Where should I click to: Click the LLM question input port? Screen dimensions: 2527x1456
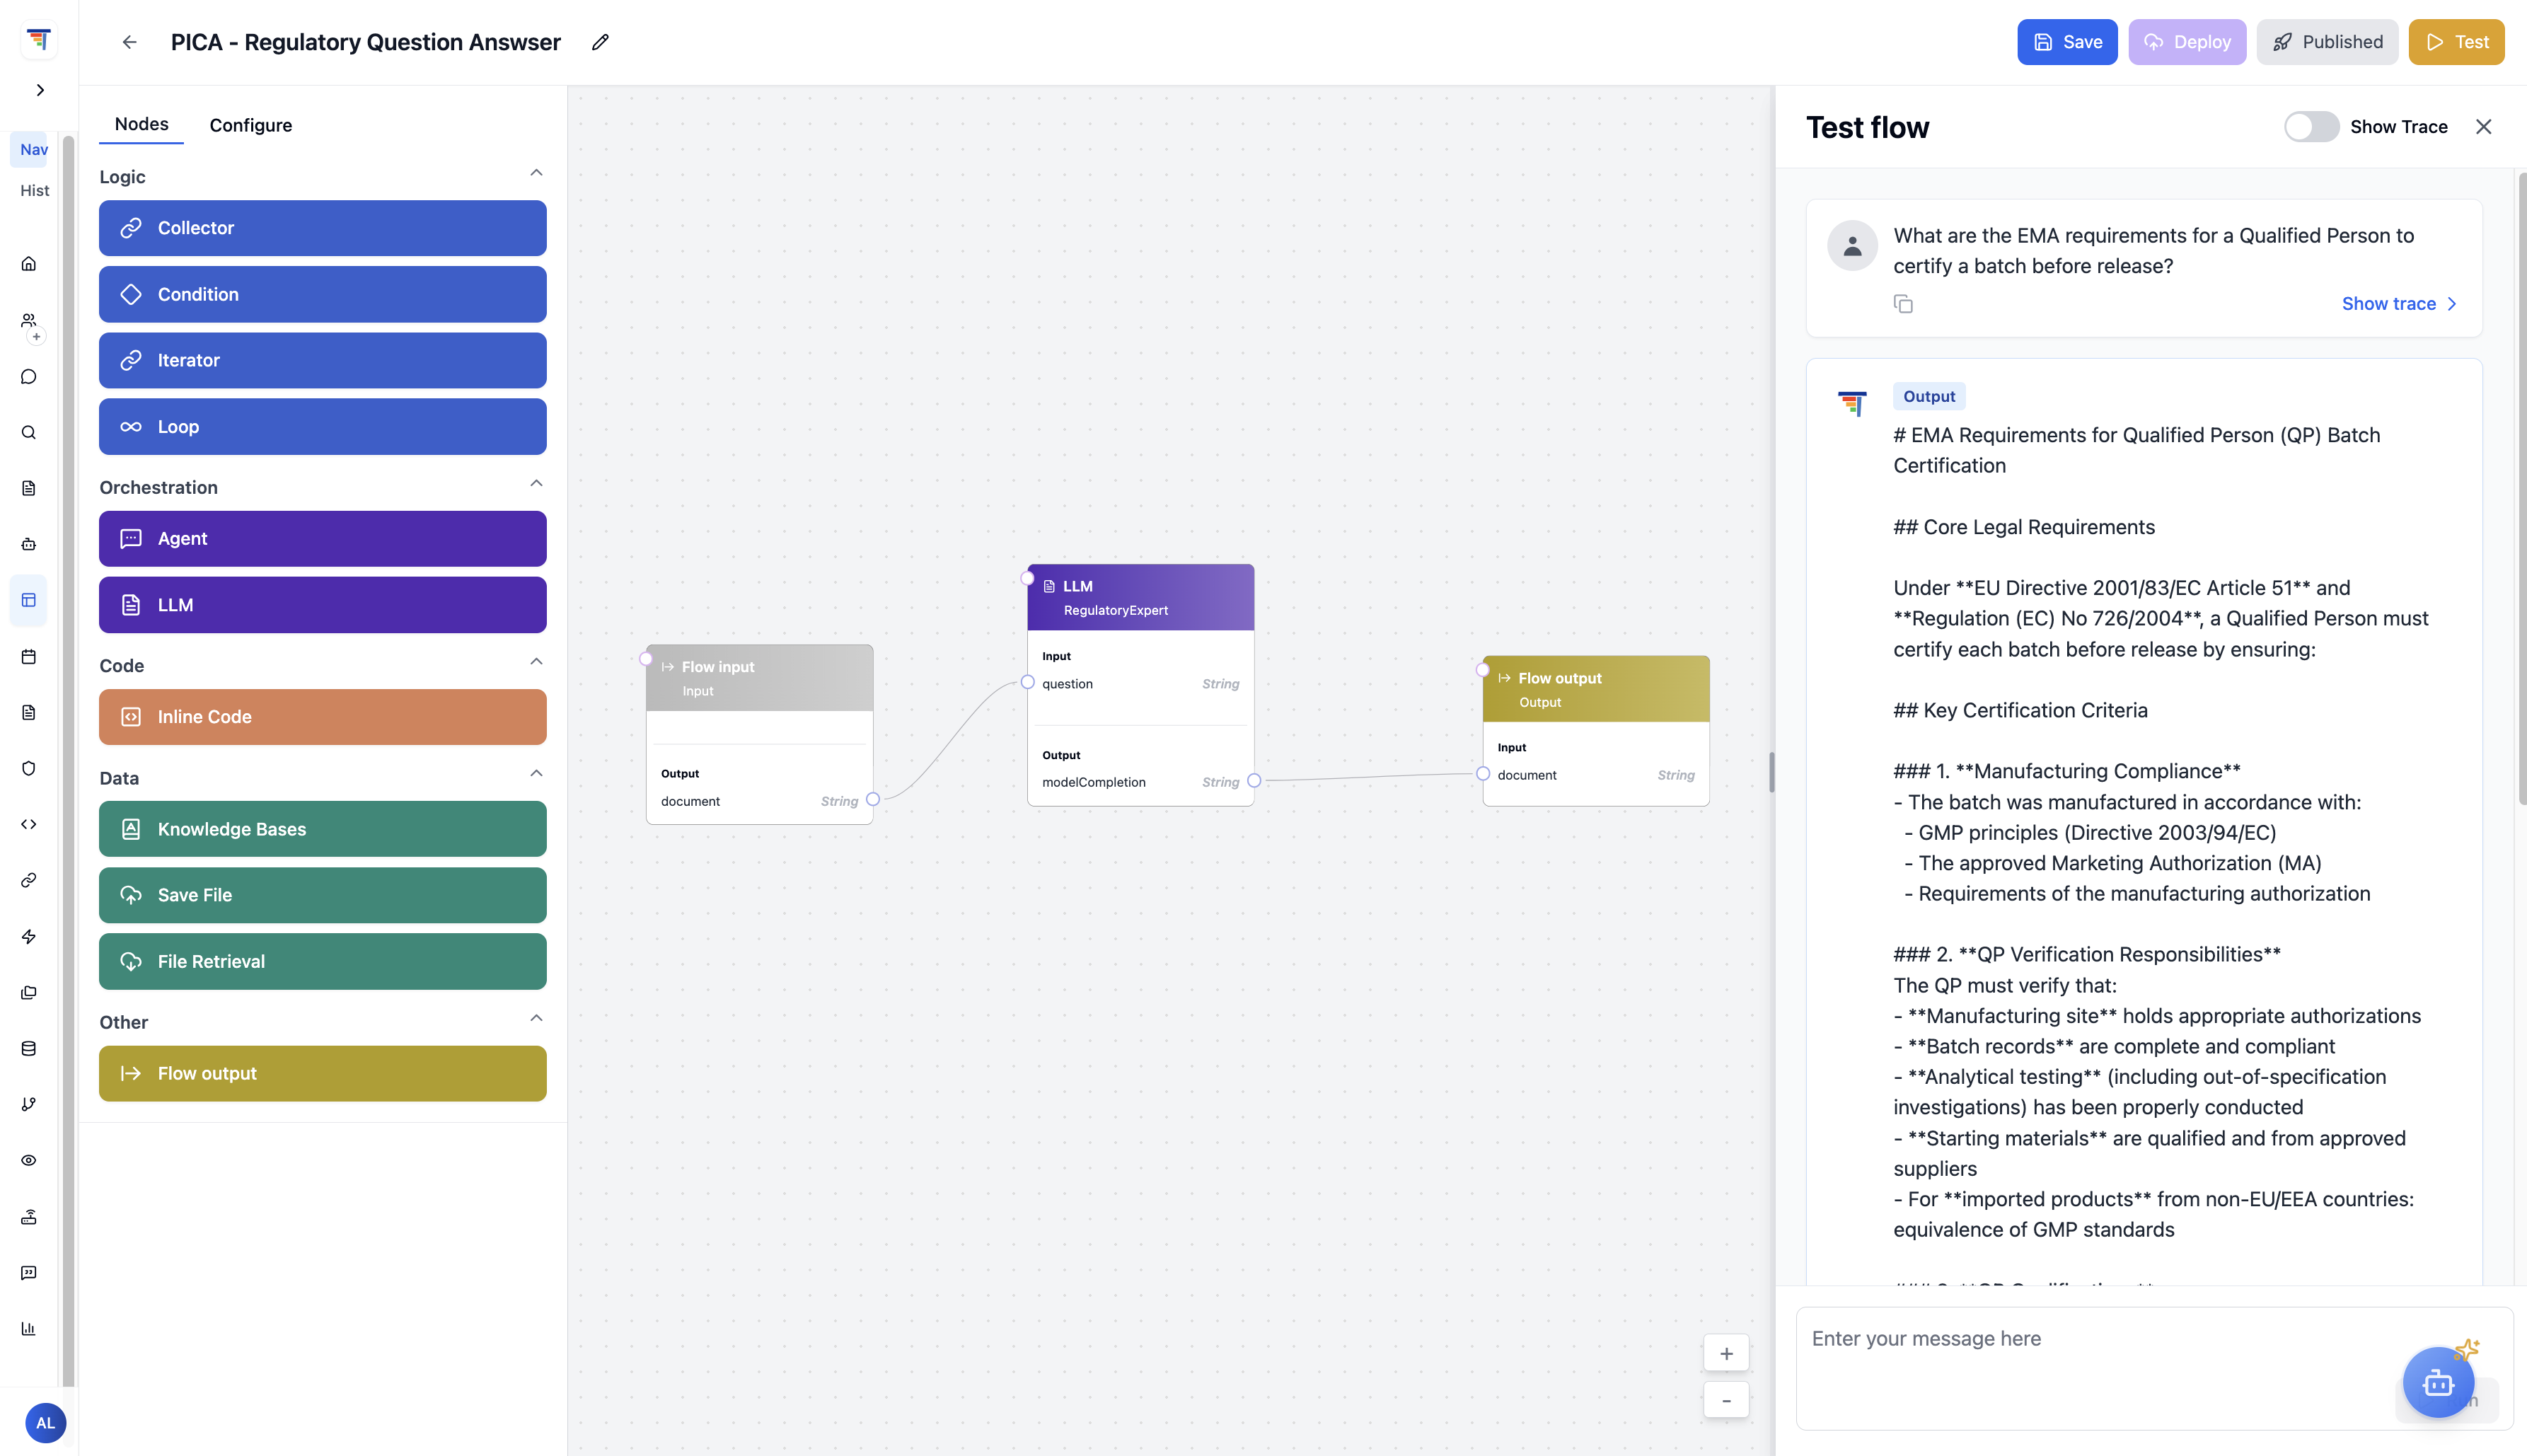point(1027,683)
